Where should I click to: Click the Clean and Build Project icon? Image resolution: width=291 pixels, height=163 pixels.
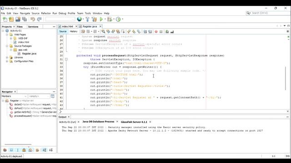point(94,19)
